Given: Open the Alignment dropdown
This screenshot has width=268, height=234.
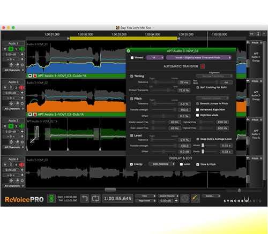Looking at the screenshot, I should click(214, 76).
